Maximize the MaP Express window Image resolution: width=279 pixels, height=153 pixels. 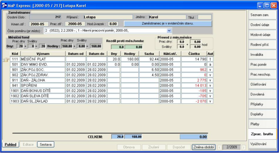pos(267,6)
